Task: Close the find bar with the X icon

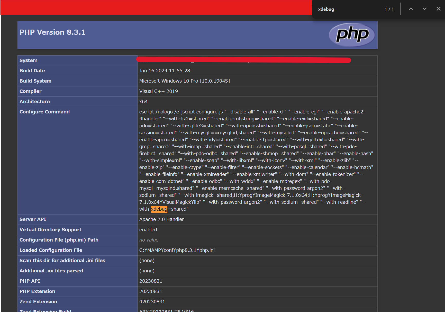Action: [438, 9]
